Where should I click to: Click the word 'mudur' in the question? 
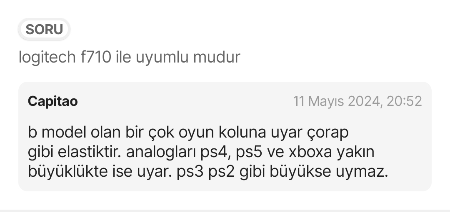[x=217, y=57]
